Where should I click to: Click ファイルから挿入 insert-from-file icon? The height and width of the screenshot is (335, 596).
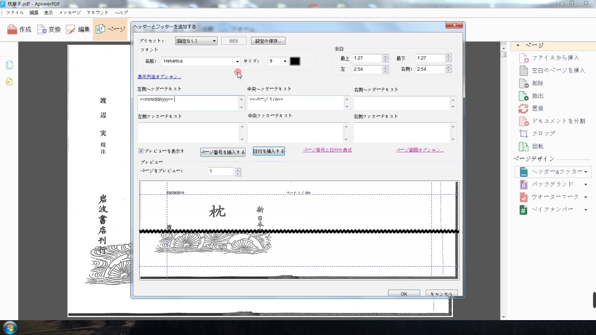524,58
